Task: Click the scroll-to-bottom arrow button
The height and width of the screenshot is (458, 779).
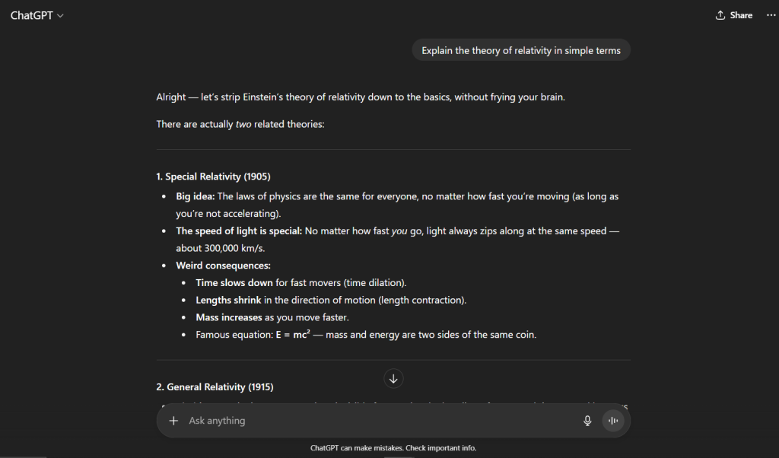Action: [393, 379]
